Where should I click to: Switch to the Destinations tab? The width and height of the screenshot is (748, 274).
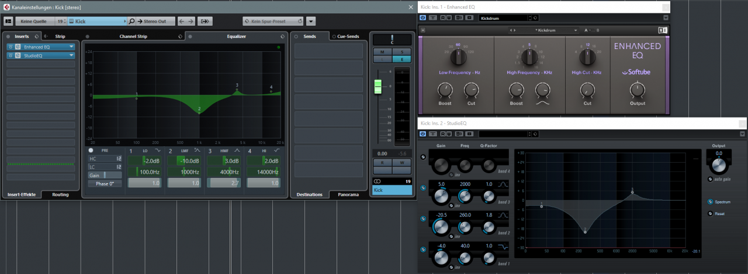point(310,194)
